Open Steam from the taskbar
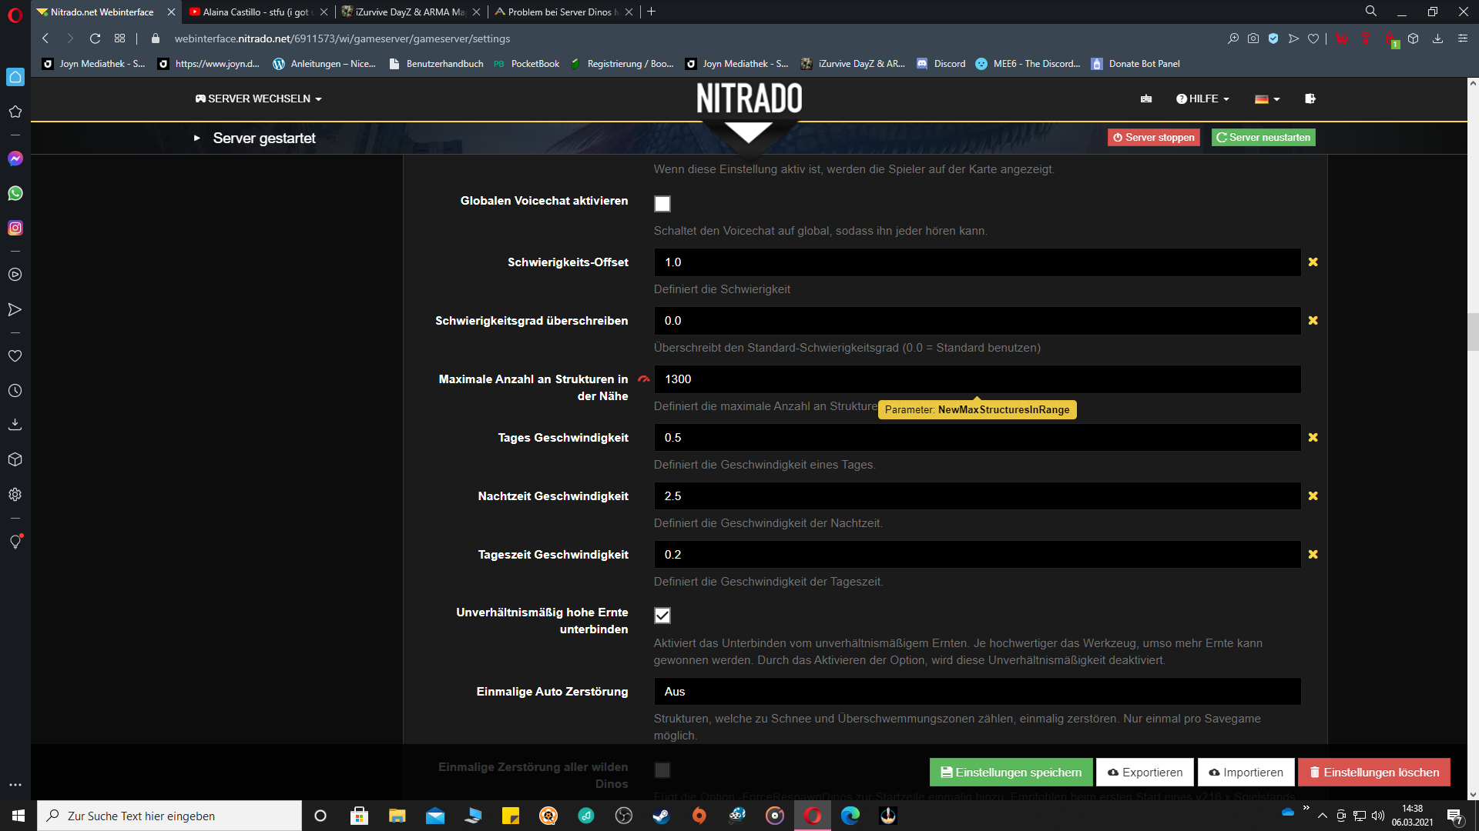 click(x=662, y=816)
